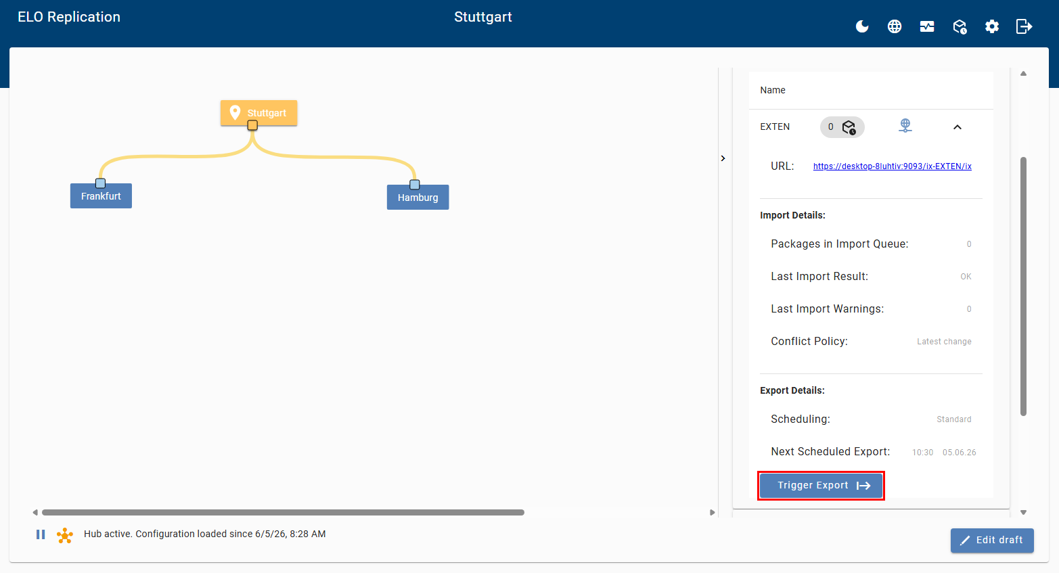Click the diagram scroll left arrow
1059x573 pixels.
click(35, 513)
